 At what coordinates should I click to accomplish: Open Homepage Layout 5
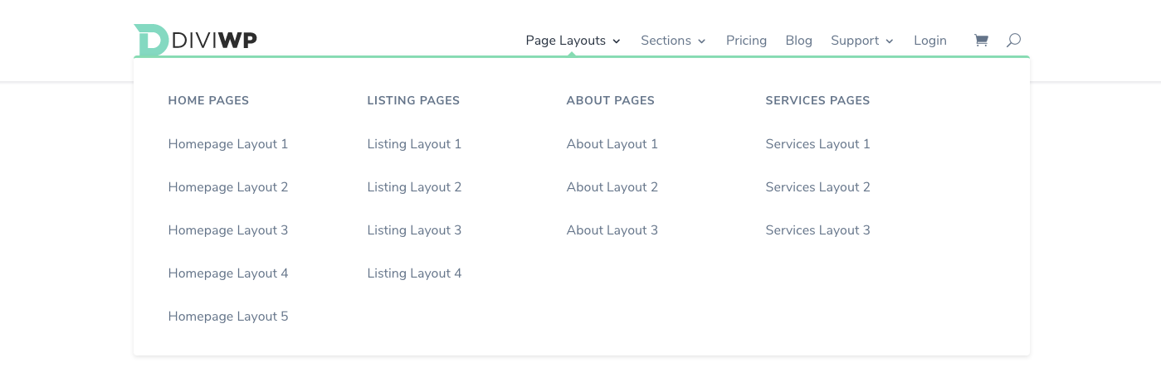pos(228,317)
